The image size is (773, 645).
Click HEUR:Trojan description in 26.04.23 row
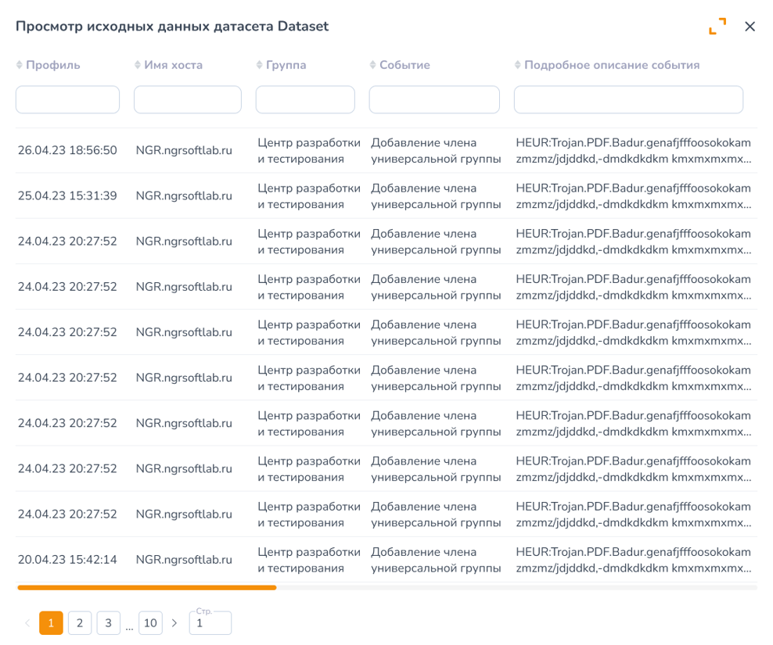coord(634,151)
